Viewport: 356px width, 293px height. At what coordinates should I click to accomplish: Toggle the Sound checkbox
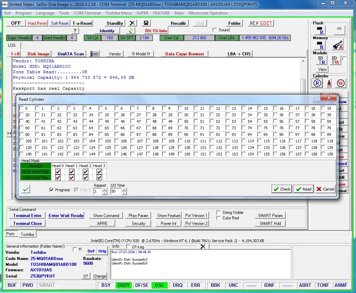[215, 30]
